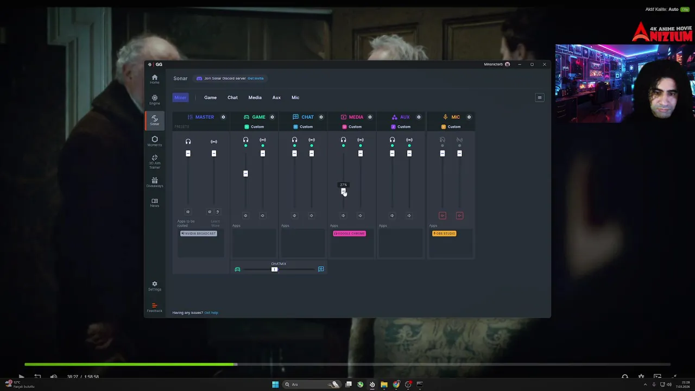Switch to the Media tab
Screen dimensions: 695x391
255,98
